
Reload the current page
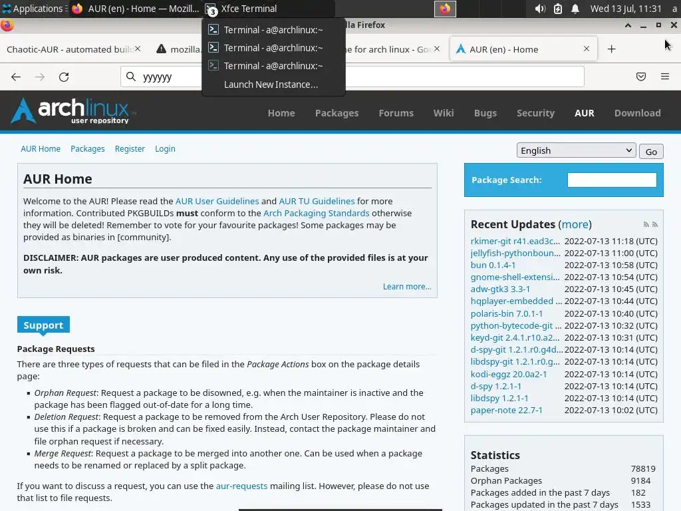pyautogui.click(x=64, y=77)
